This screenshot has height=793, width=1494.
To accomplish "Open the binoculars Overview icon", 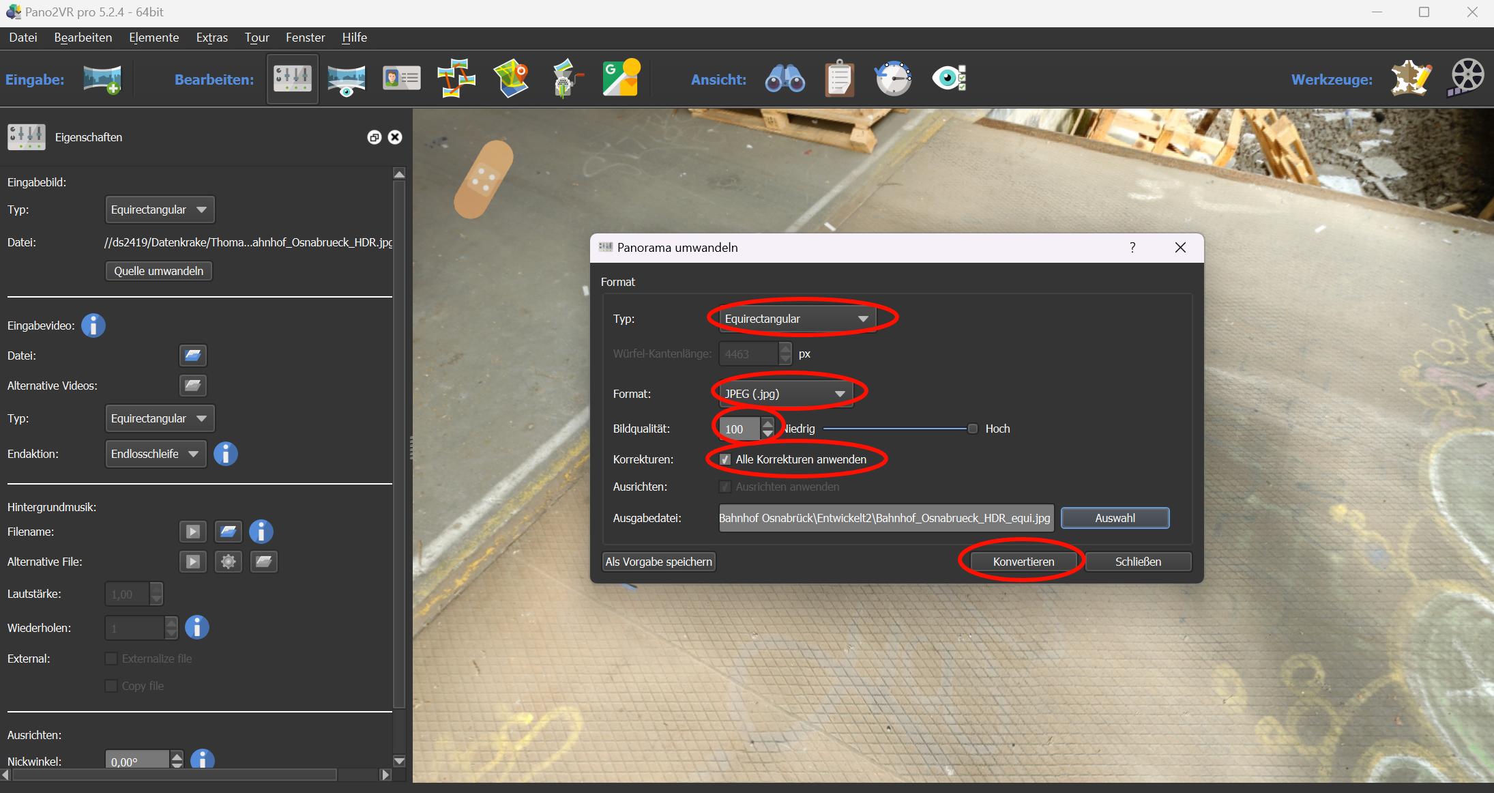I will 785,79.
